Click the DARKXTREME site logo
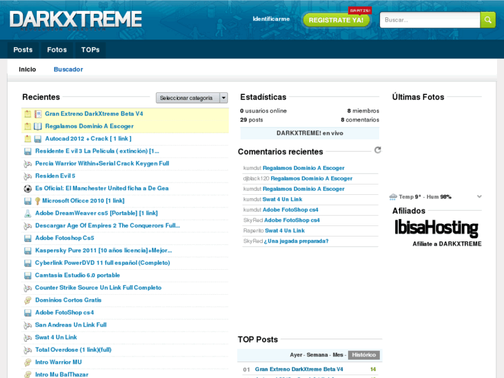 point(76,19)
